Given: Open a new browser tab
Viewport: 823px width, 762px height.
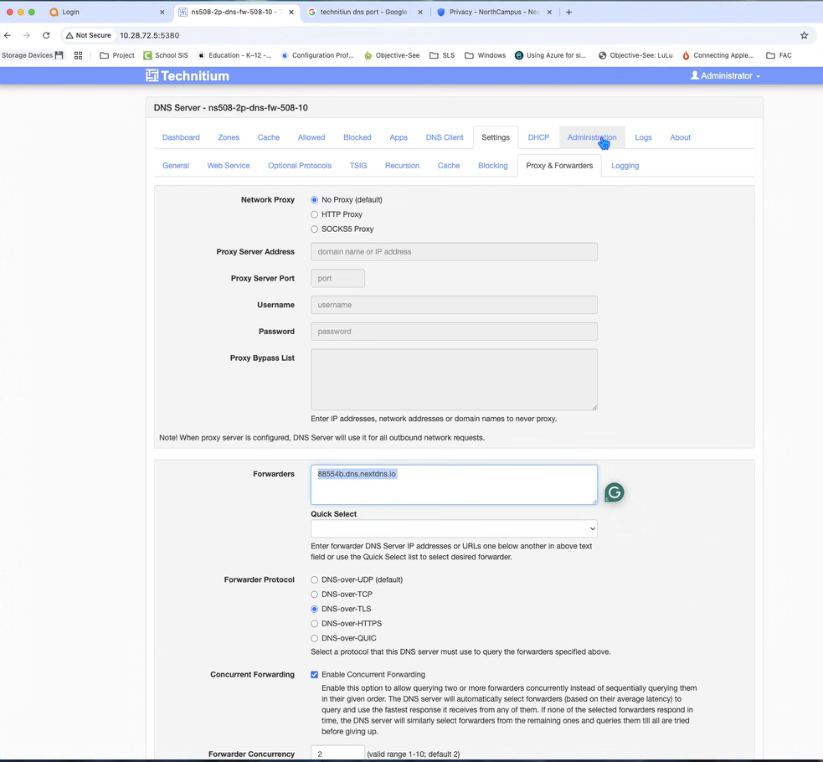Looking at the screenshot, I should pos(569,13).
